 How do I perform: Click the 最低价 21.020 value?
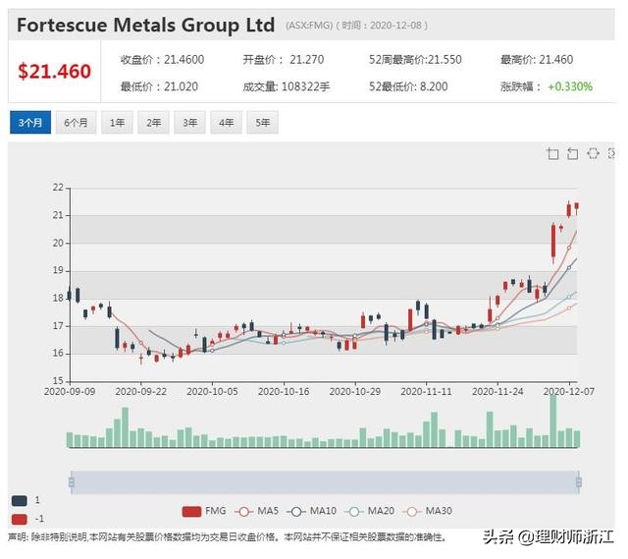[x=159, y=86]
